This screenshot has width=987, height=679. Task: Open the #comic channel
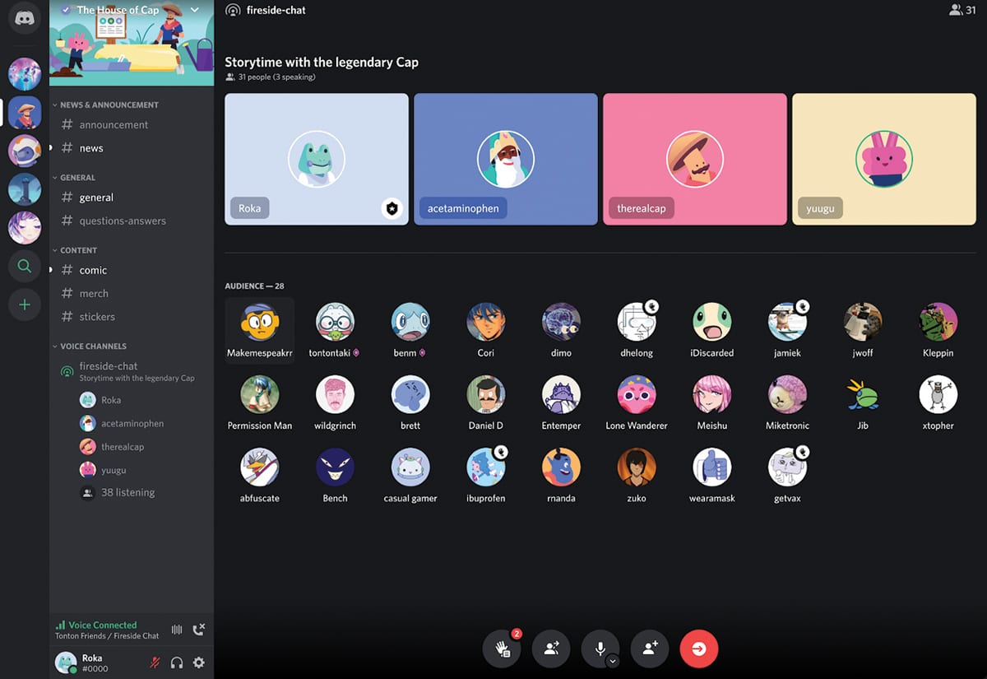pyautogui.click(x=93, y=269)
